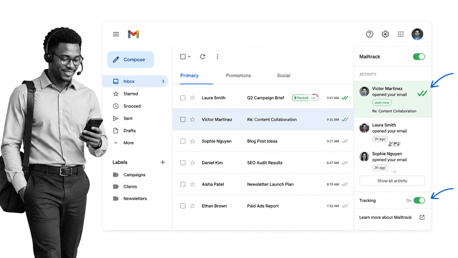The height and width of the screenshot is (258, 458).
Task: Open Victor Martinez activity entry
Action: click(393, 99)
